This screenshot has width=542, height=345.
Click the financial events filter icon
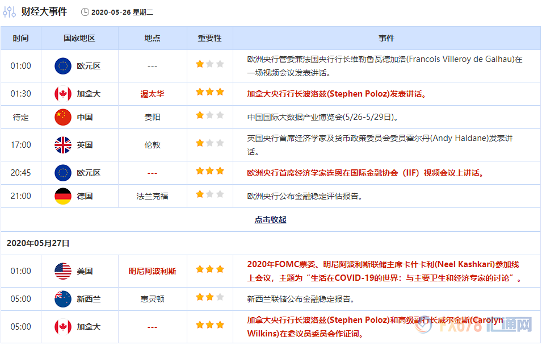[x=9, y=12]
